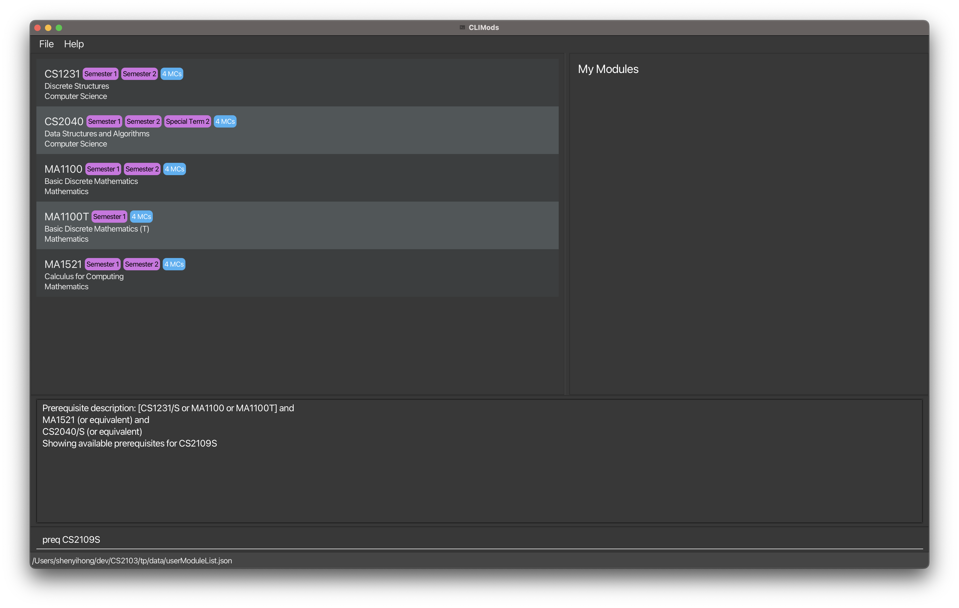Click the CLIMods window title

pyautogui.click(x=484, y=28)
